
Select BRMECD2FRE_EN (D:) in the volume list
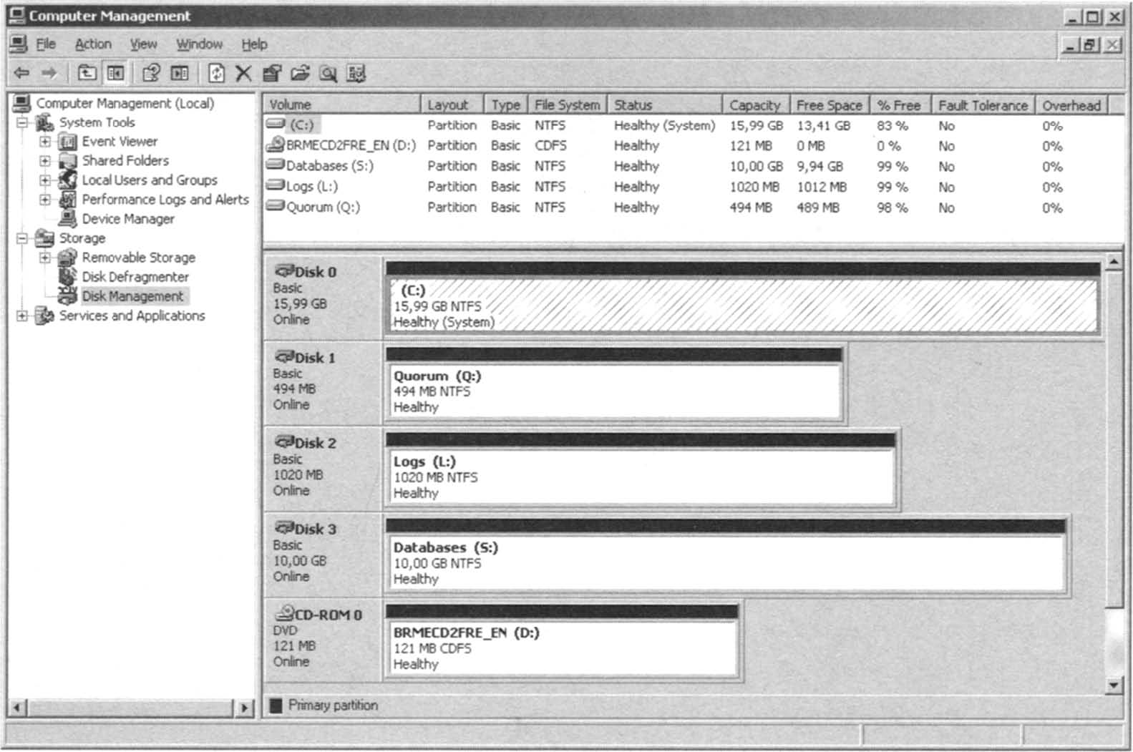click(351, 145)
